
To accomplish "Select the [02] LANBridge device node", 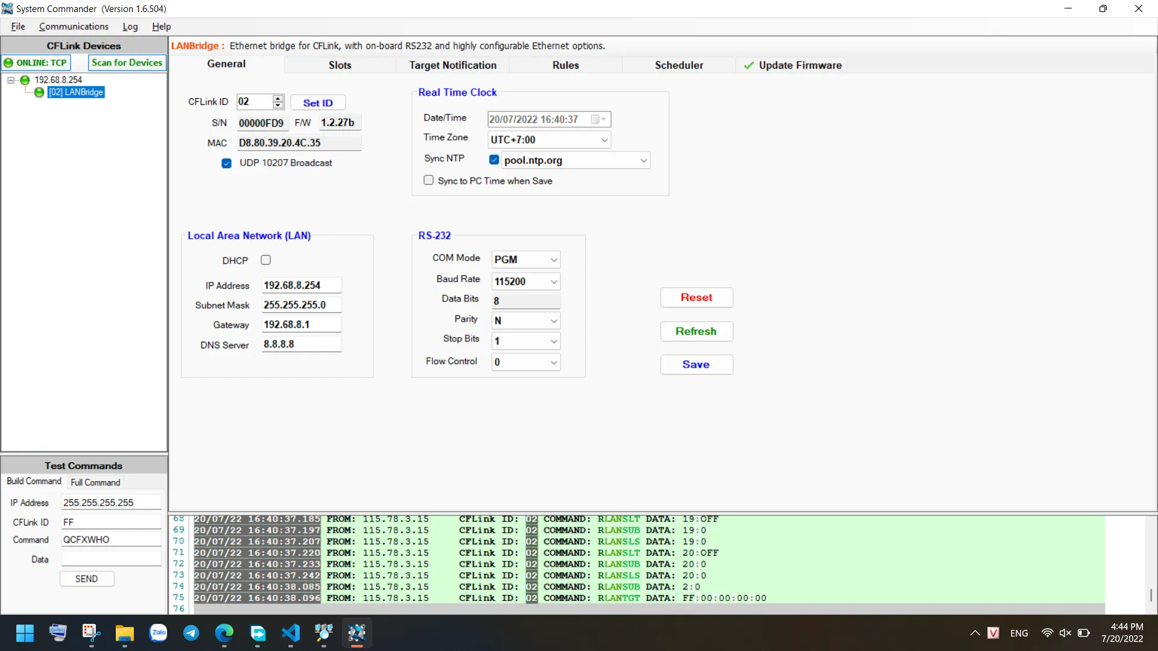I will point(76,92).
